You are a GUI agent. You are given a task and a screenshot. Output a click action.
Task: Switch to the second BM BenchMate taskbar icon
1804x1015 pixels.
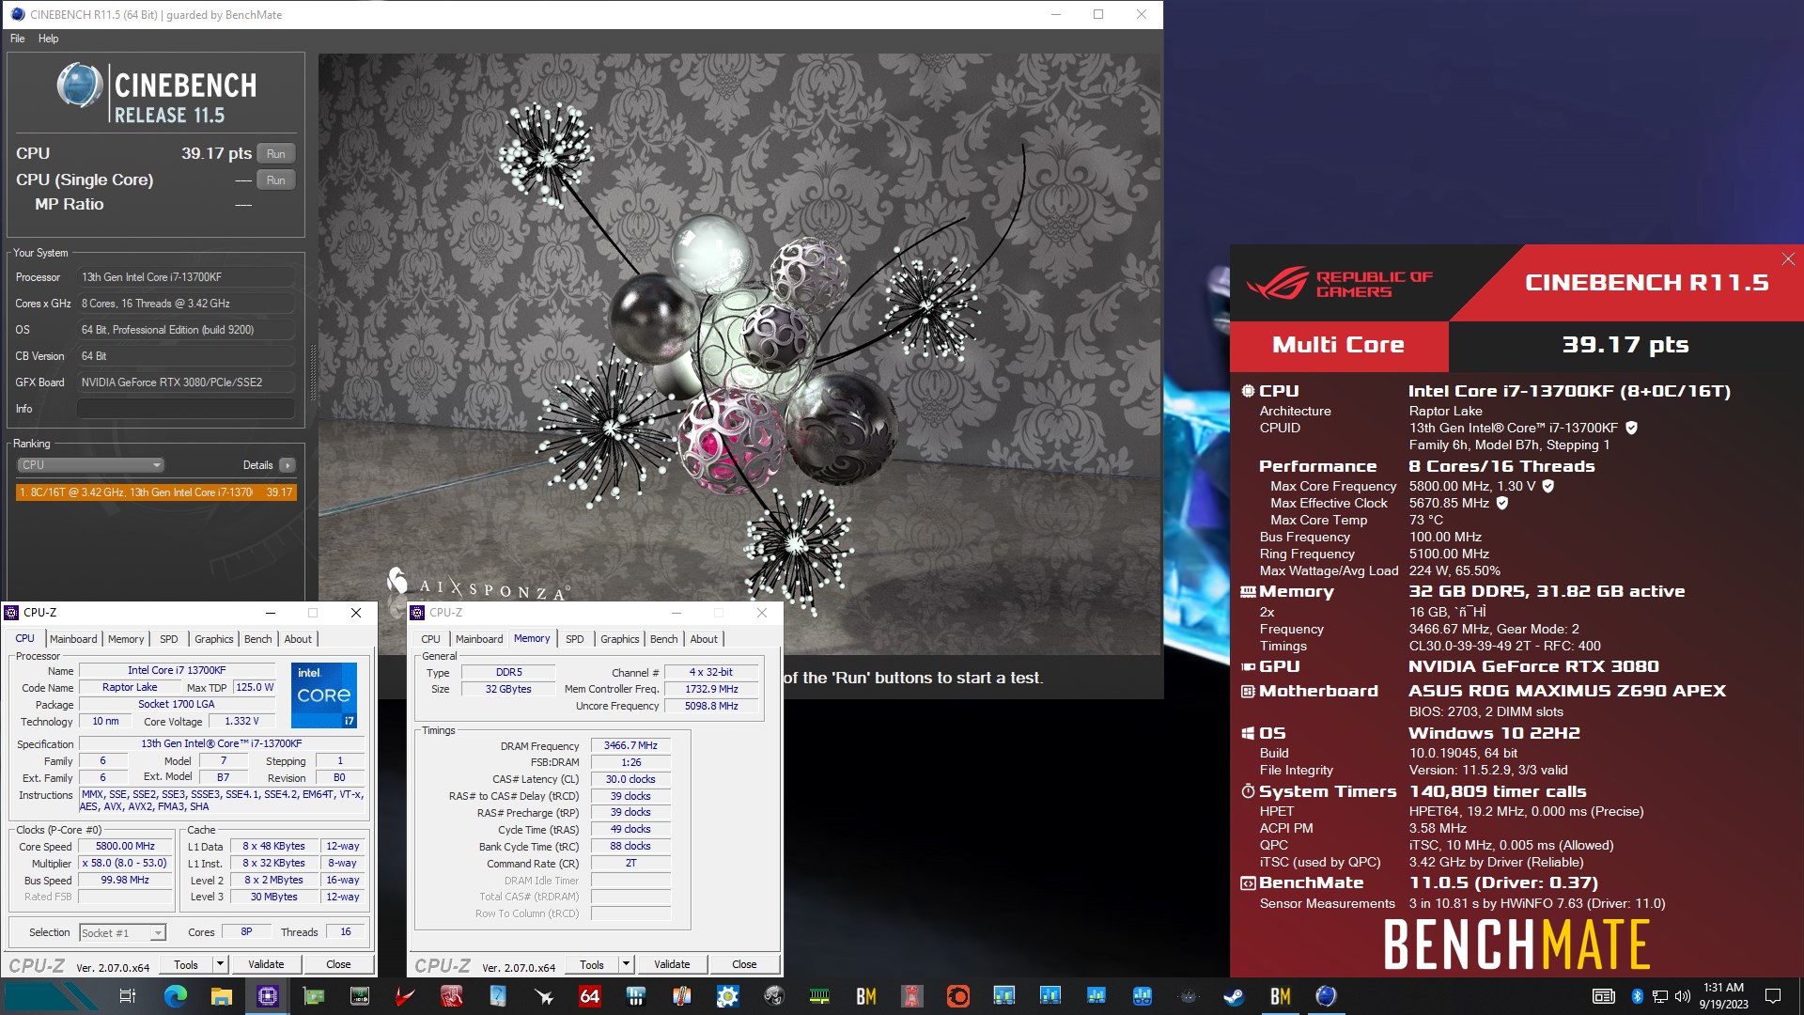pos(1280,996)
